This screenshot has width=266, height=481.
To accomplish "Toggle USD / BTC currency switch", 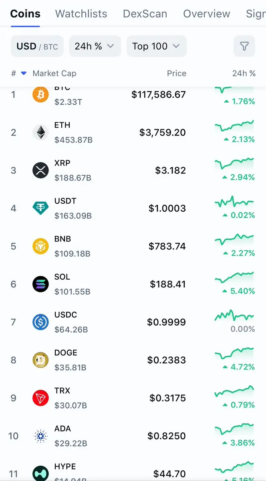I will coord(37,46).
